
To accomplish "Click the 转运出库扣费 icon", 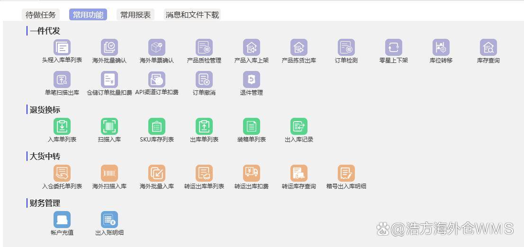I will tap(252, 173).
